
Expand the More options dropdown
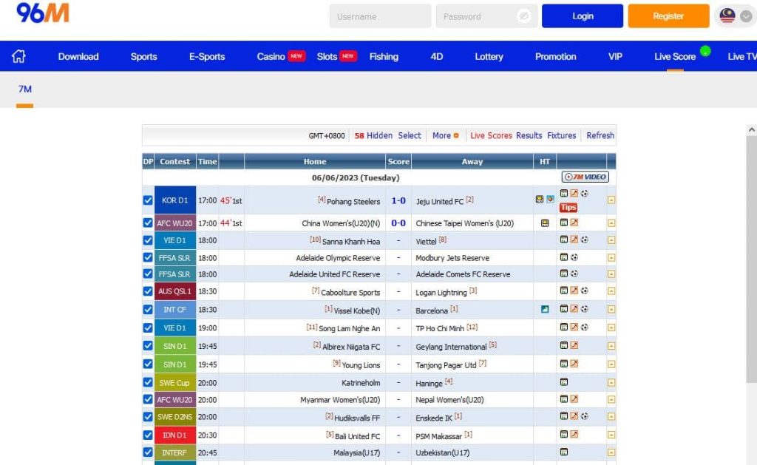tap(445, 136)
